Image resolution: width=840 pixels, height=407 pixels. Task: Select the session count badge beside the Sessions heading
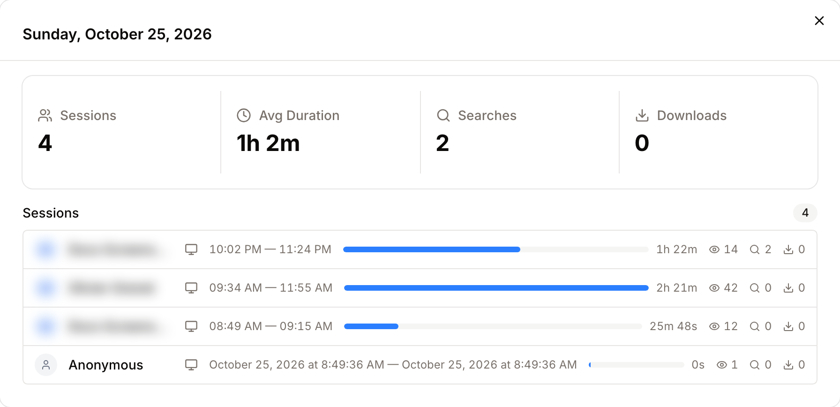tap(805, 213)
